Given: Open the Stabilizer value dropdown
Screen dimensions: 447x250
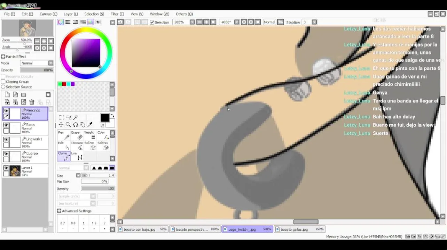Looking at the screenshot, I should (314, 22).
